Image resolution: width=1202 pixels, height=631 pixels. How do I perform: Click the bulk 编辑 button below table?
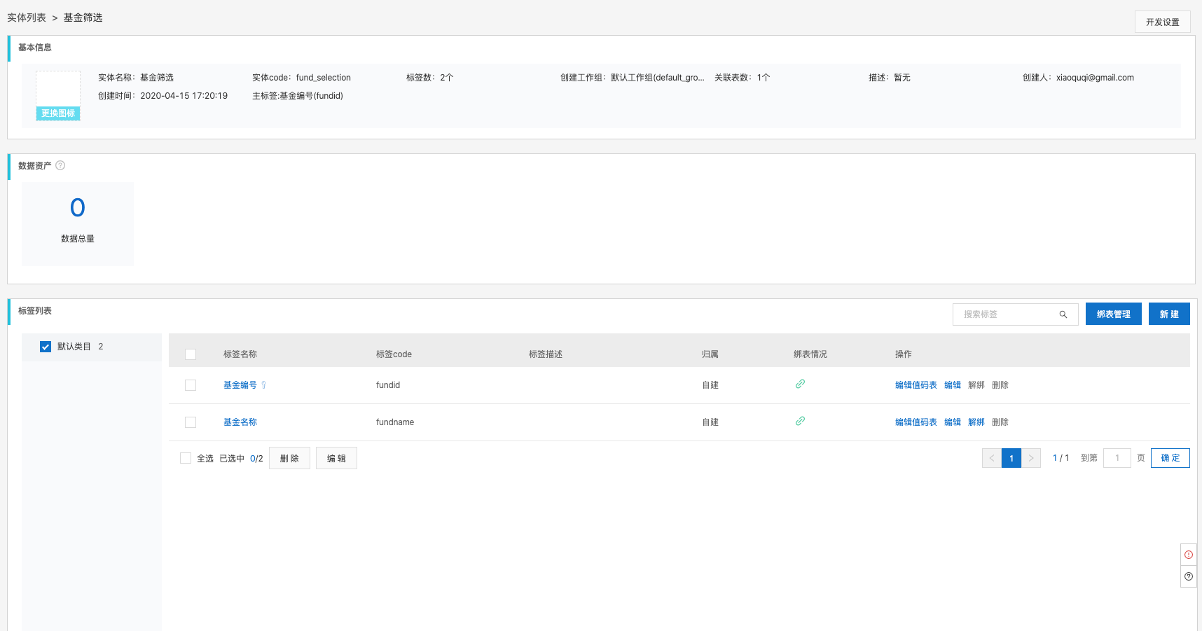tap(336, 458)
